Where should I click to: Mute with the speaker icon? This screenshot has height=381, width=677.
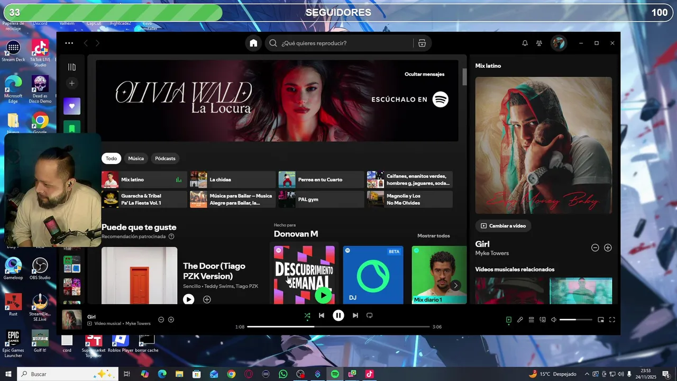(x=554, y=320)
